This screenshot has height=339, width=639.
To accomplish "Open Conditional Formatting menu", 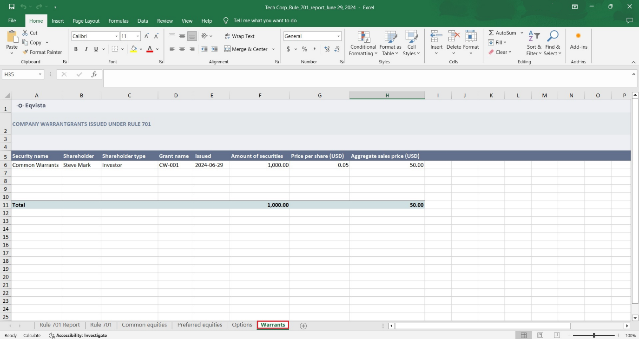I will [363, 44].
